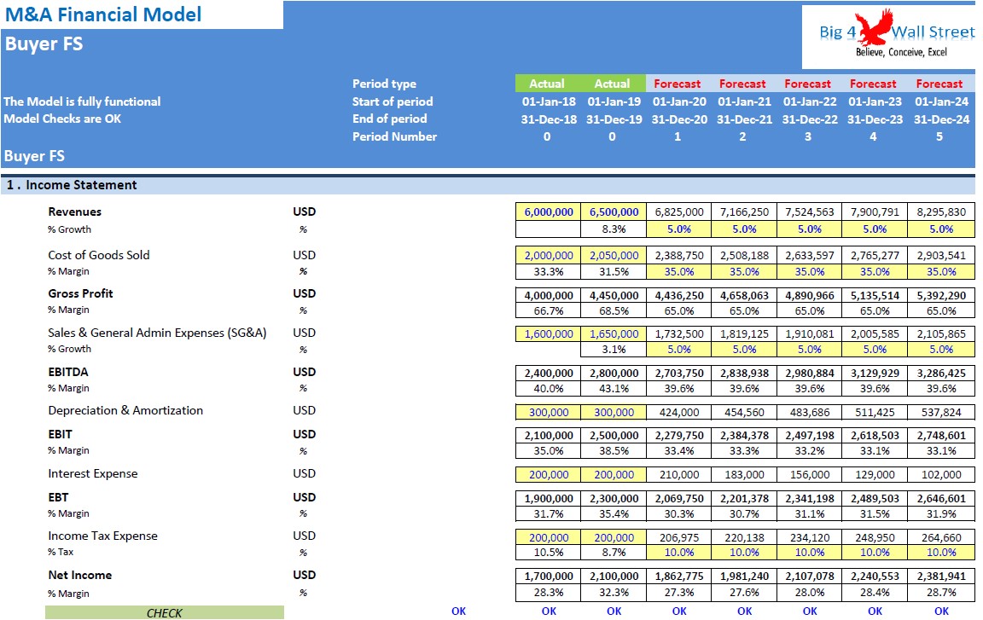
Task: Select the 8.3% revenue growth cell
Action: pos(614,229)
